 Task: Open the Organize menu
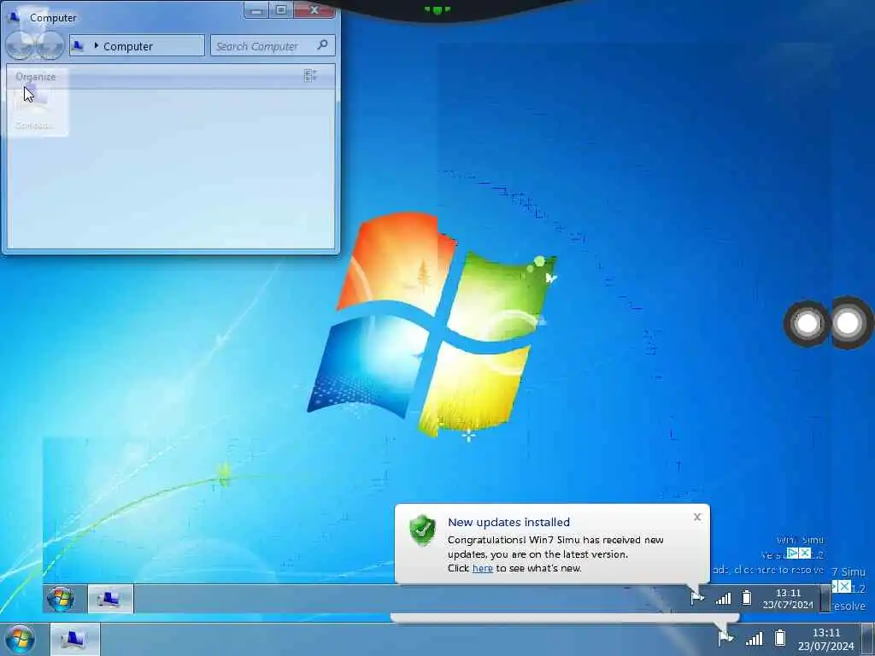(36, 76)
